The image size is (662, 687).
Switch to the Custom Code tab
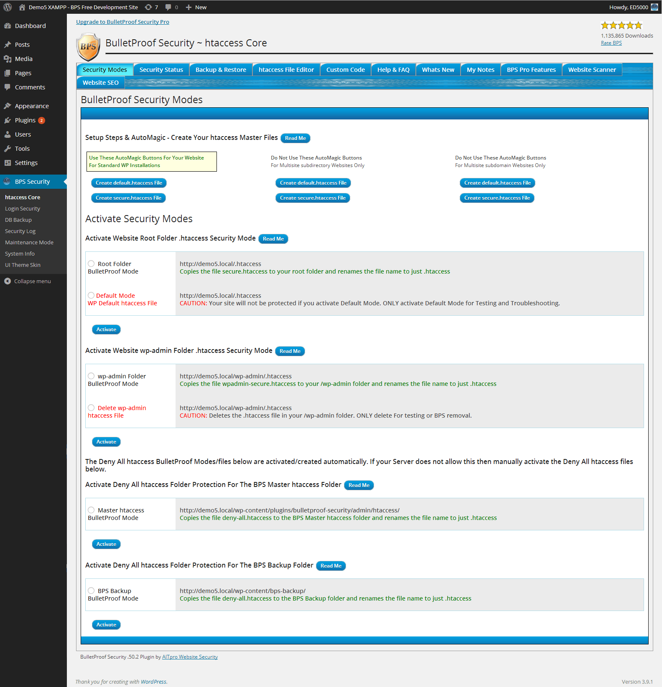346,70
